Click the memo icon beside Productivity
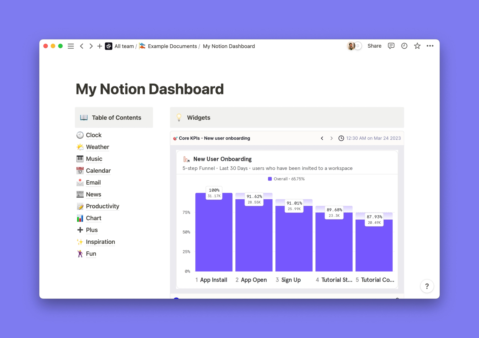The height and width of the screenshot is (338, 479). tap(80, 206)
